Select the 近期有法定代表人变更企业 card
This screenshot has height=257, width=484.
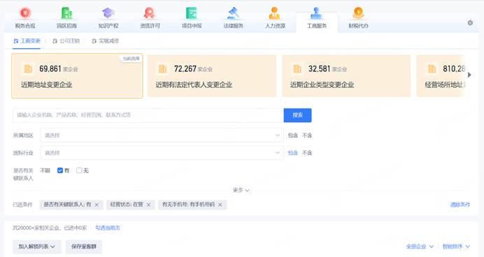pyautogui.click(x=212, y=76)
